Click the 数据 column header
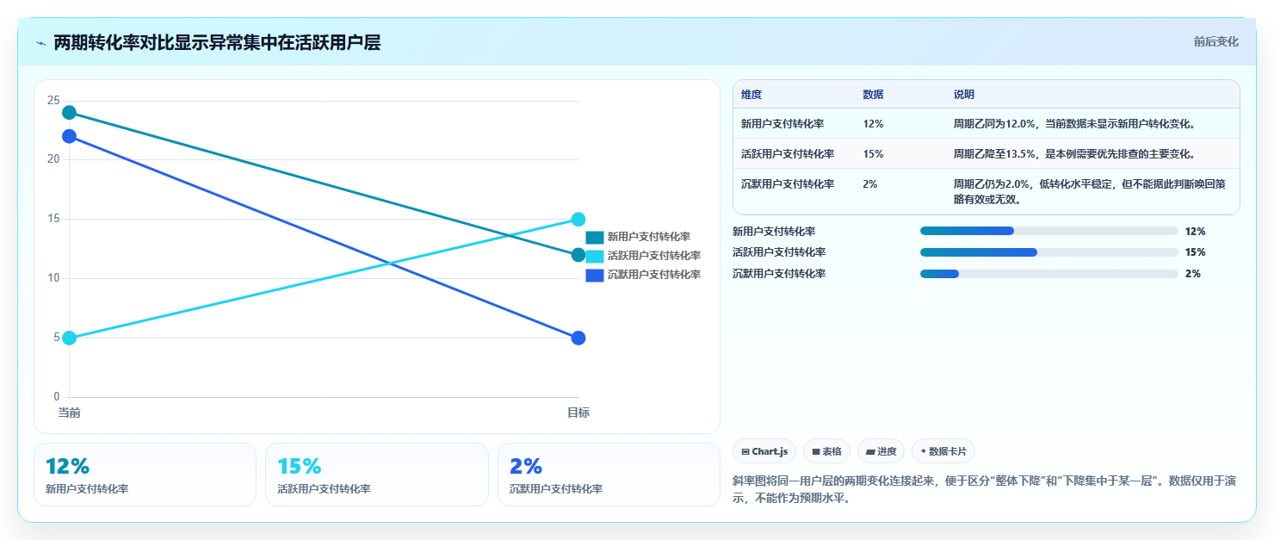 point(873,95)
